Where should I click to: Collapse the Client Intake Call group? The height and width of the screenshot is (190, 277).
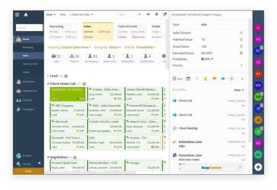coord(48,84)
